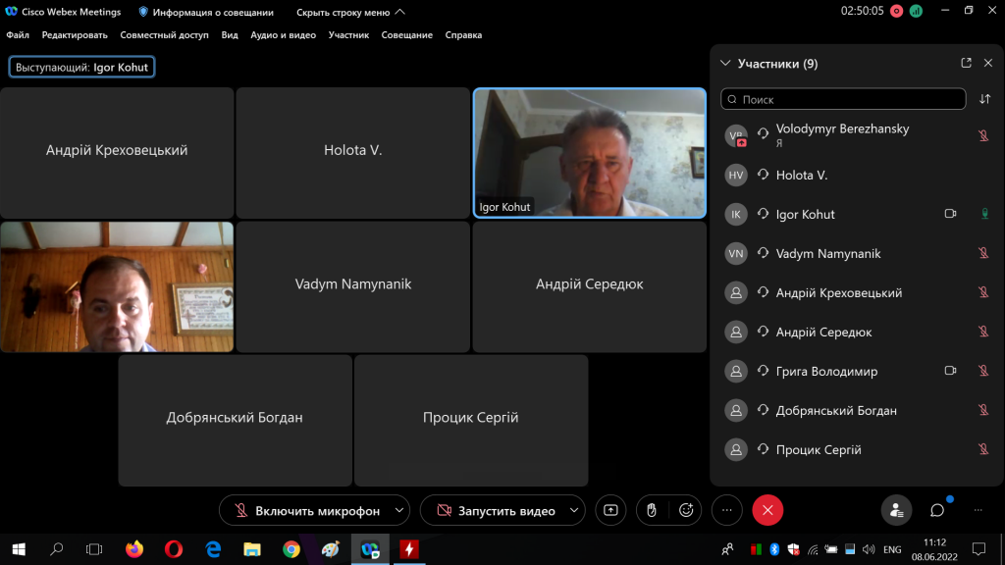Click the share content icon in toolbar

coord(610,510)
